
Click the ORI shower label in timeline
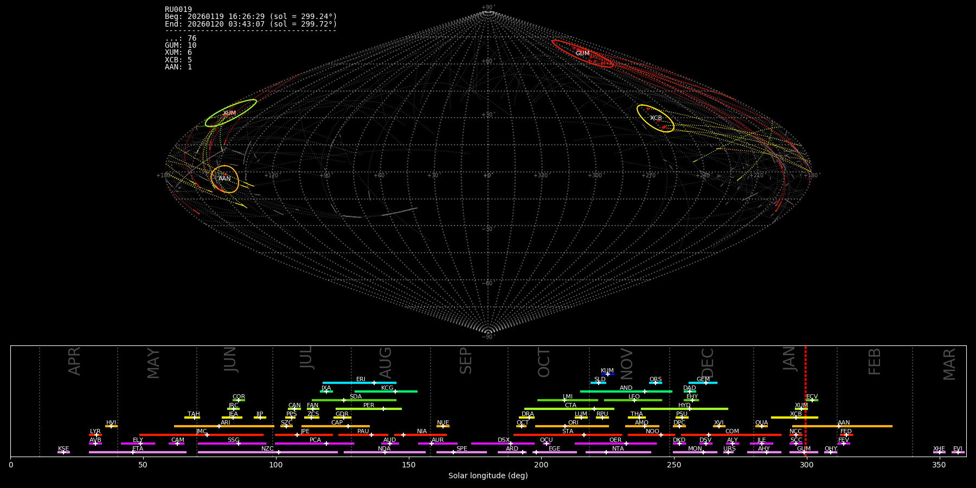pos(573,423)
